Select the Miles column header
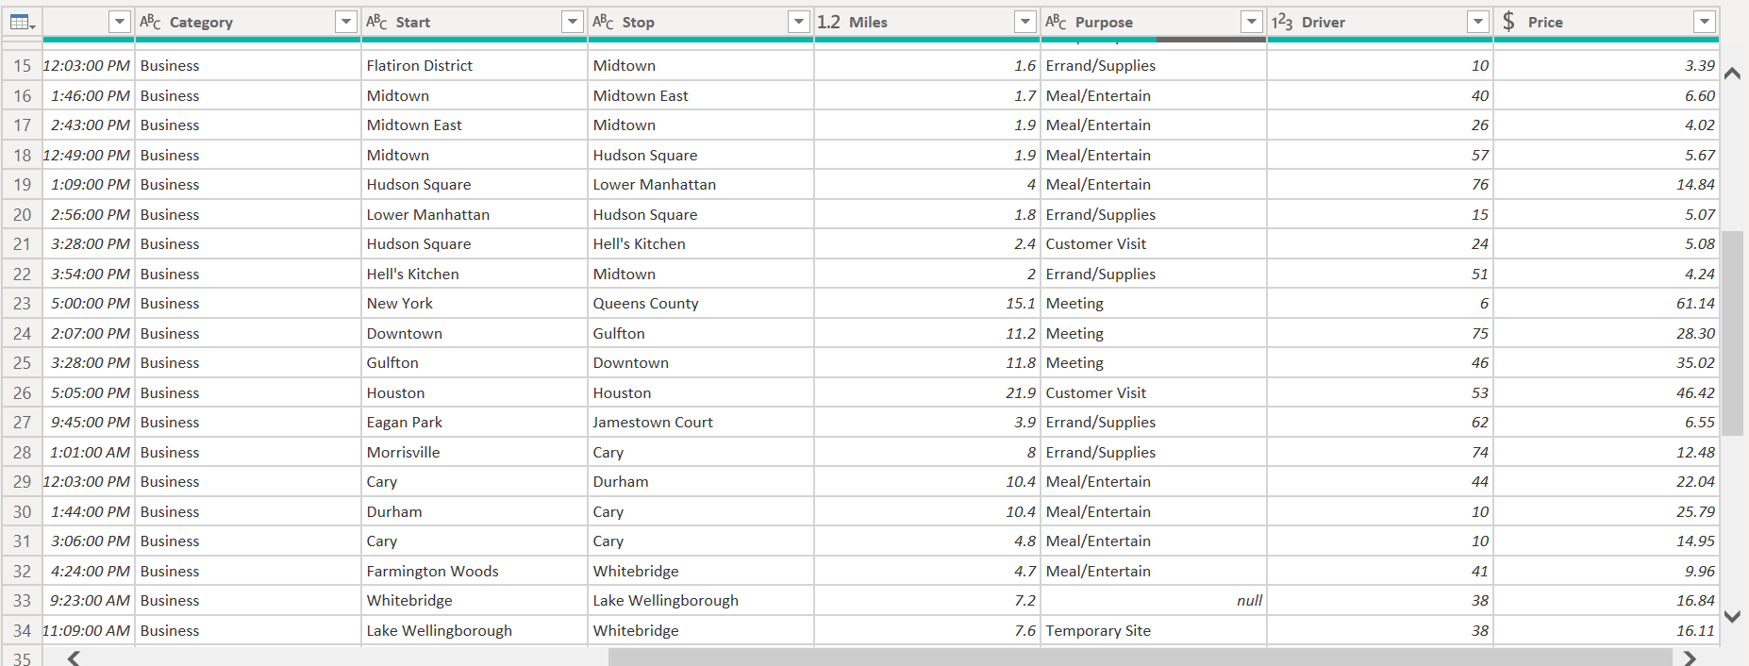The image size is (1749, 666). (x=927, y=22)
